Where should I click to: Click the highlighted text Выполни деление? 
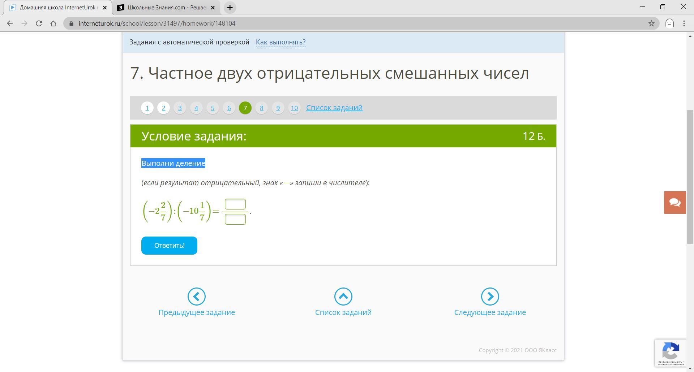pos(173,163)
